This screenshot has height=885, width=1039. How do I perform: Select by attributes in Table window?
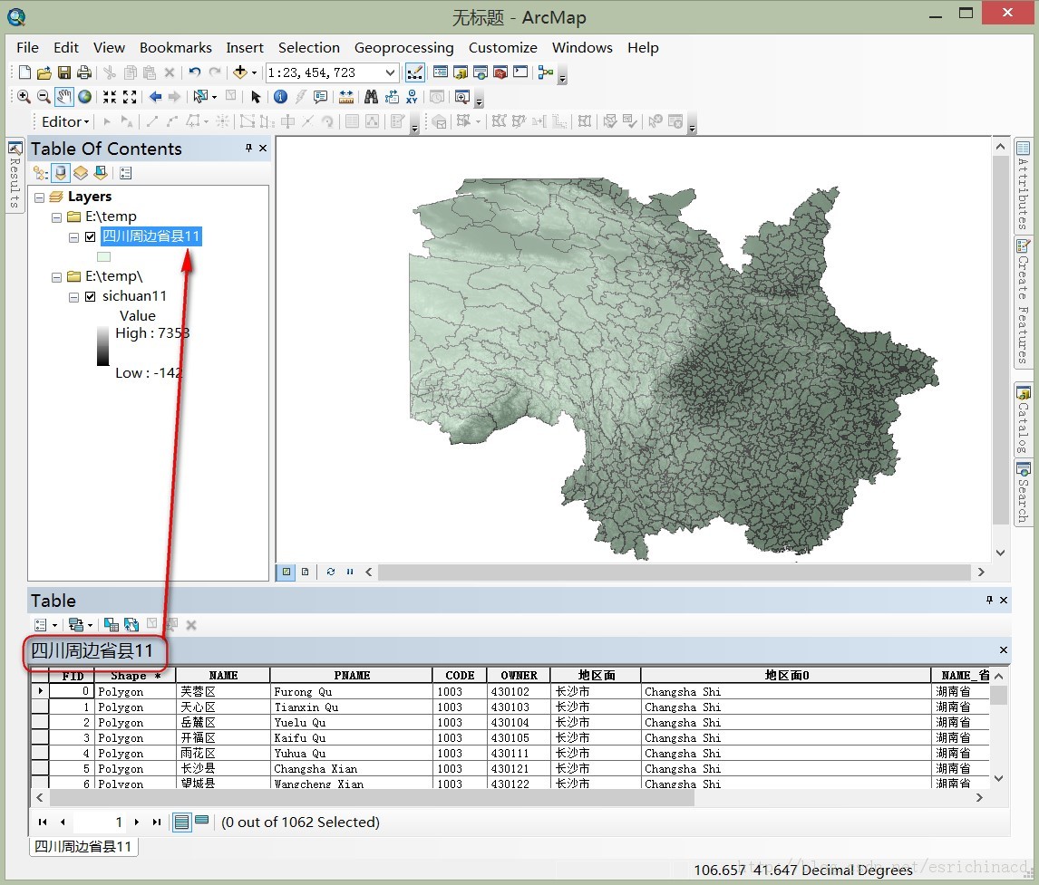click(x=112, y=624)
